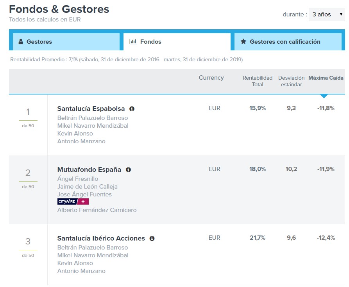
Task: Sort by Rentabilidad Total column
Action: pyautogui.click(x=258, y=81)
